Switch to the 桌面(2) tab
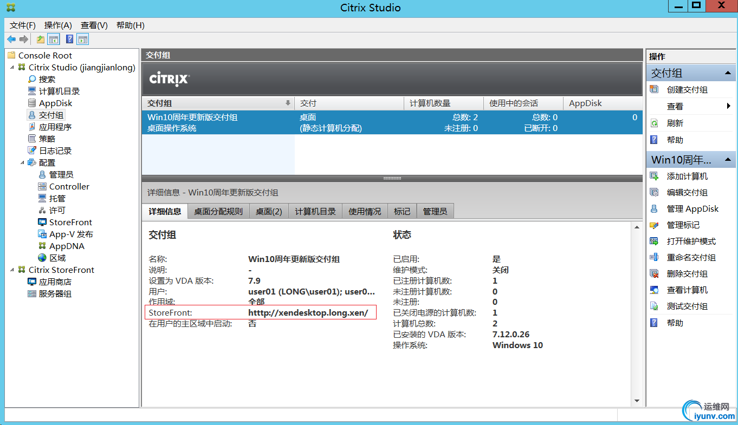 [x=269, y=212]
